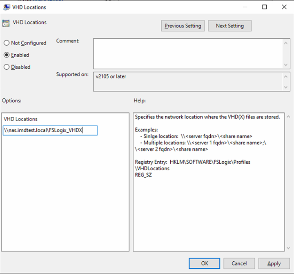Click the VHD Locations title bar icon

[x=7, y=7]
